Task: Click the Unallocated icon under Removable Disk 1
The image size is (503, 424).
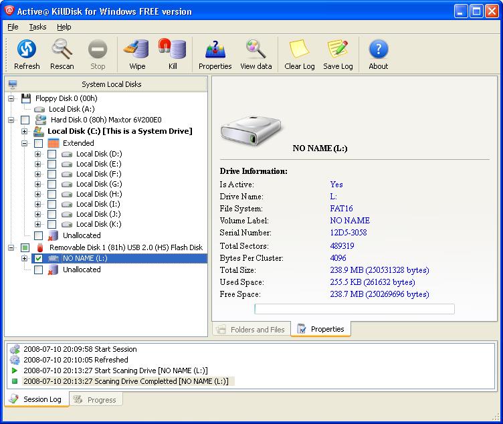Action: coord(53,270)
